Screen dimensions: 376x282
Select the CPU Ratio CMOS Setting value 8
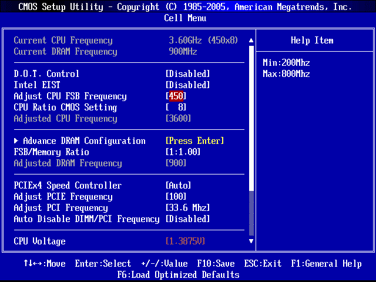(x=176, y=107)
